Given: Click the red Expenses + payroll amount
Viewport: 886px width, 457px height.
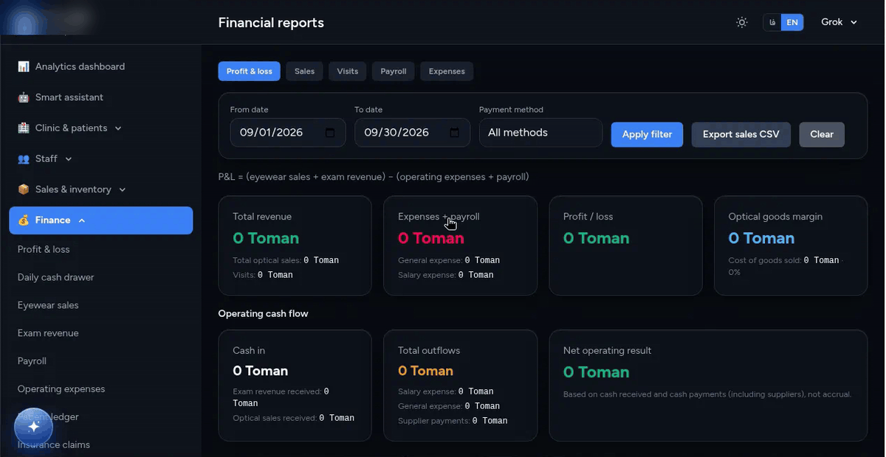Looking at the screenshot, I should click(431, 238).
